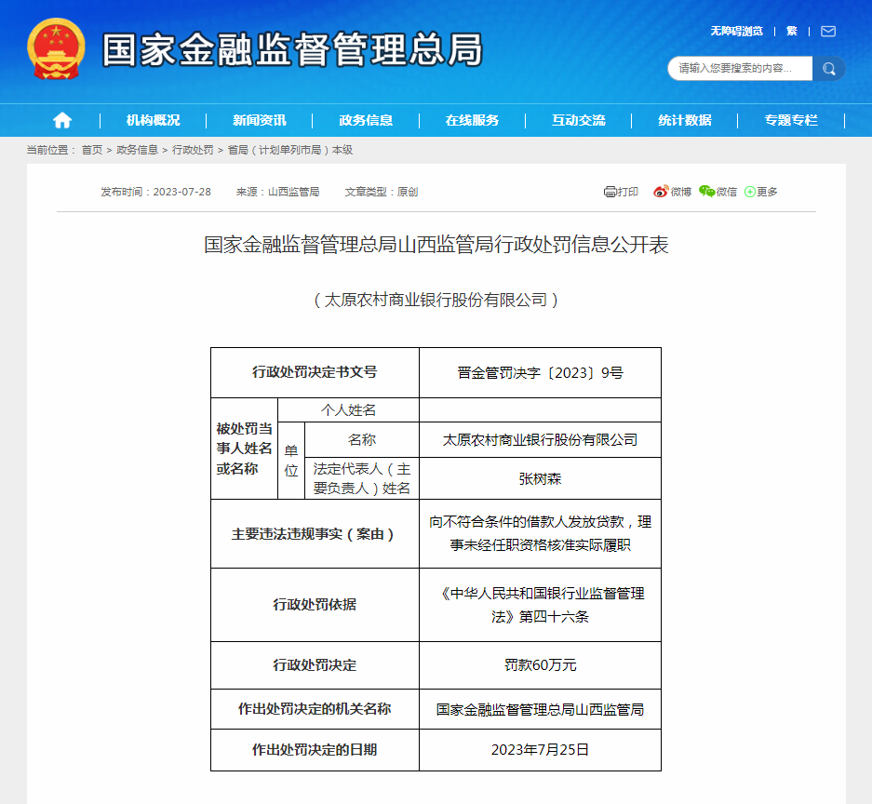872x804 pixels.
Task: Click the subtitle 太原农村商业银行股份有限公司 in parentheses
Action: [x=436, y=301]
